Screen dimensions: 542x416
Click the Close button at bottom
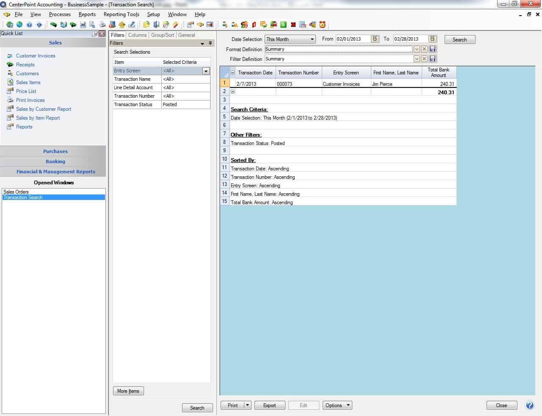[x=502, y=405]
